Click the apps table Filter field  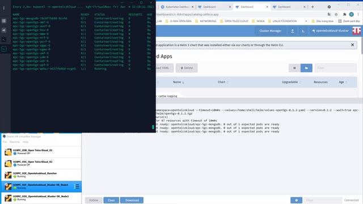[x=335, y=68]
